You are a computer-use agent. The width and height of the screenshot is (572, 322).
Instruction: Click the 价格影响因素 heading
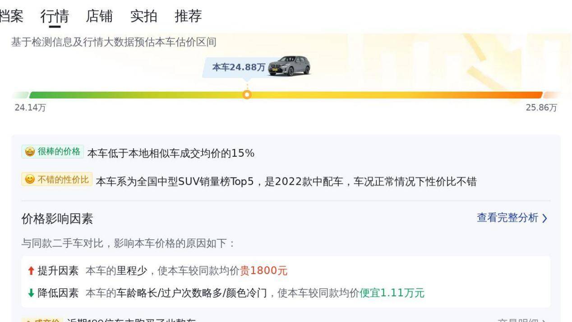(x=57, y=219)
